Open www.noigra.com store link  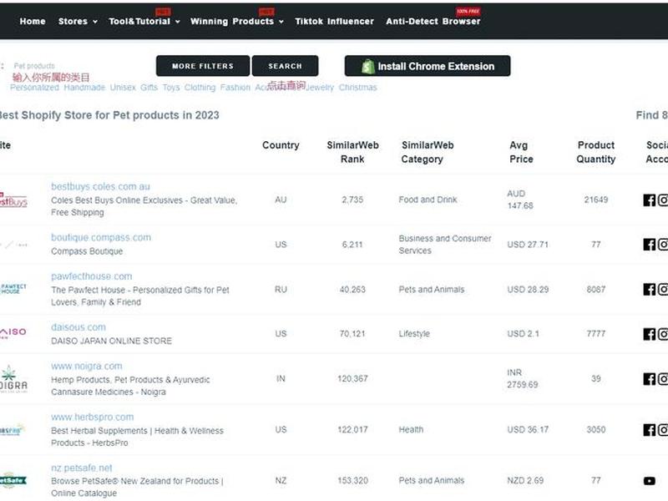(87, 366)
